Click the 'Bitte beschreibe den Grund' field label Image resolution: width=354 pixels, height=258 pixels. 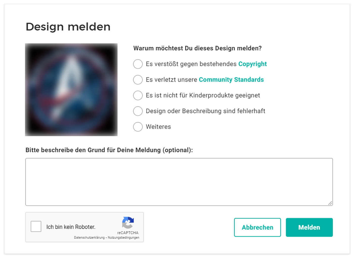(109, 150)
